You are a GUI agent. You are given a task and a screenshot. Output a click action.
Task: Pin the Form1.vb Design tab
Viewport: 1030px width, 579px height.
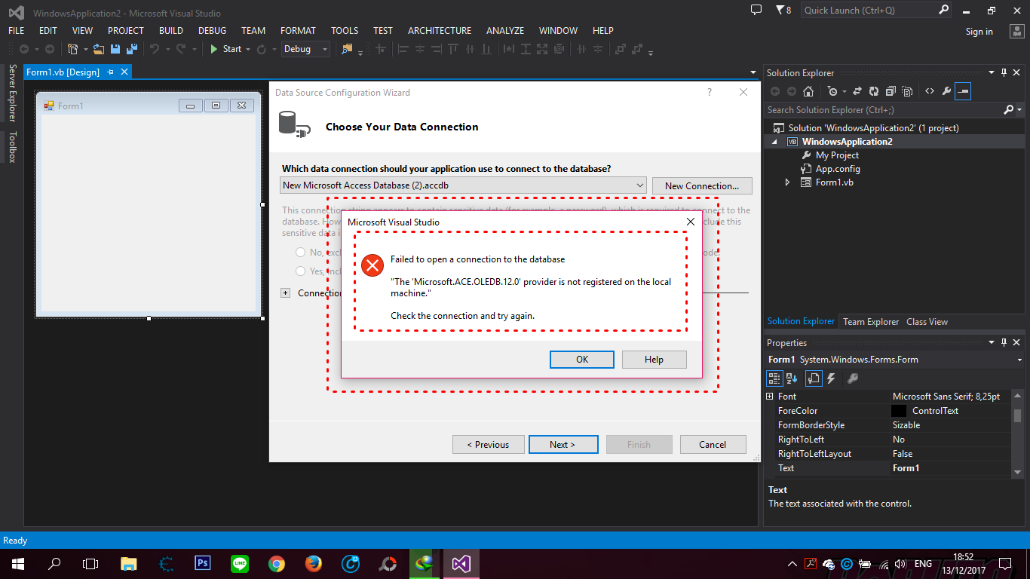tap(111, 72)
